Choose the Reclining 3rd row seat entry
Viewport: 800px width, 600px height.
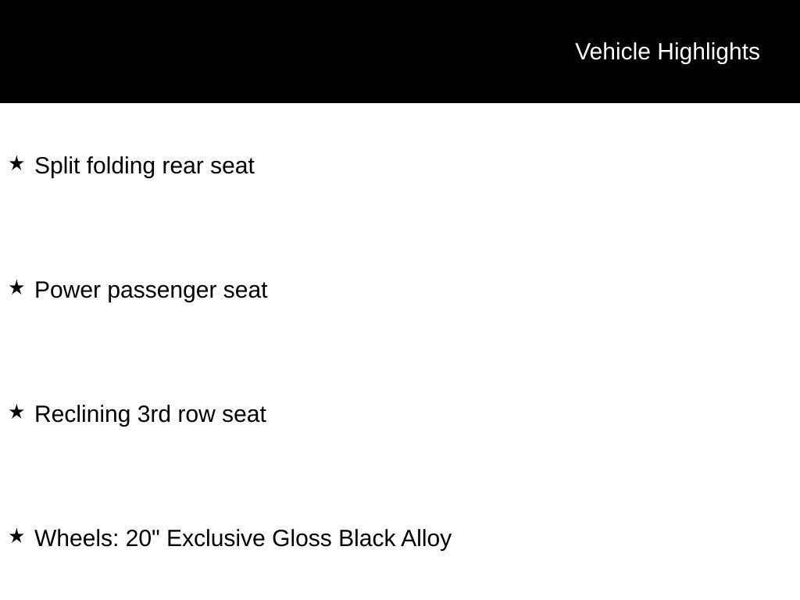150,414
